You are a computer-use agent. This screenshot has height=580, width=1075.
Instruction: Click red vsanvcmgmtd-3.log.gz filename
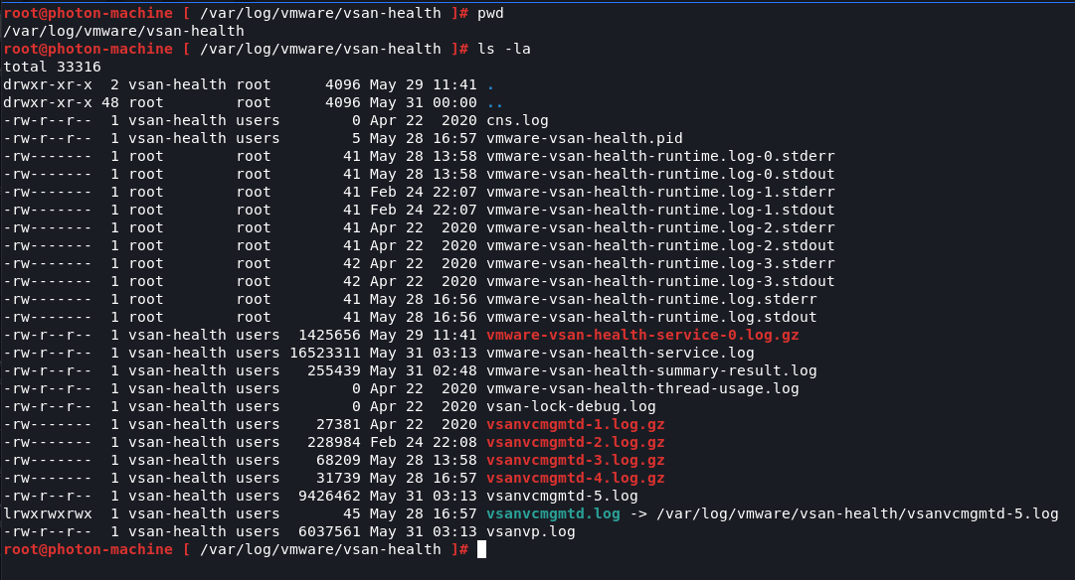coord(575,460)
